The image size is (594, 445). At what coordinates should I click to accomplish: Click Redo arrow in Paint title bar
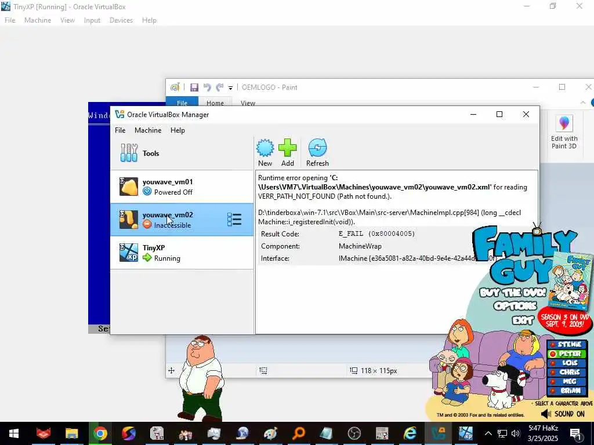pos(220,87)
